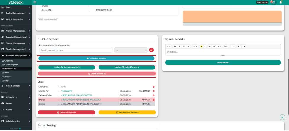Open the magic wand style dropdown
This screenshot has height=131, width=289.
coord(169,46)
